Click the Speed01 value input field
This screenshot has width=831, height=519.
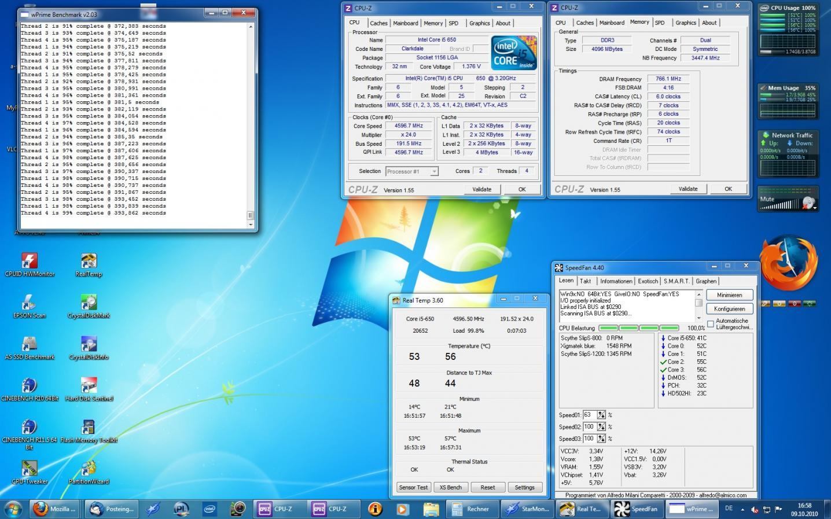tap(589, 415)
